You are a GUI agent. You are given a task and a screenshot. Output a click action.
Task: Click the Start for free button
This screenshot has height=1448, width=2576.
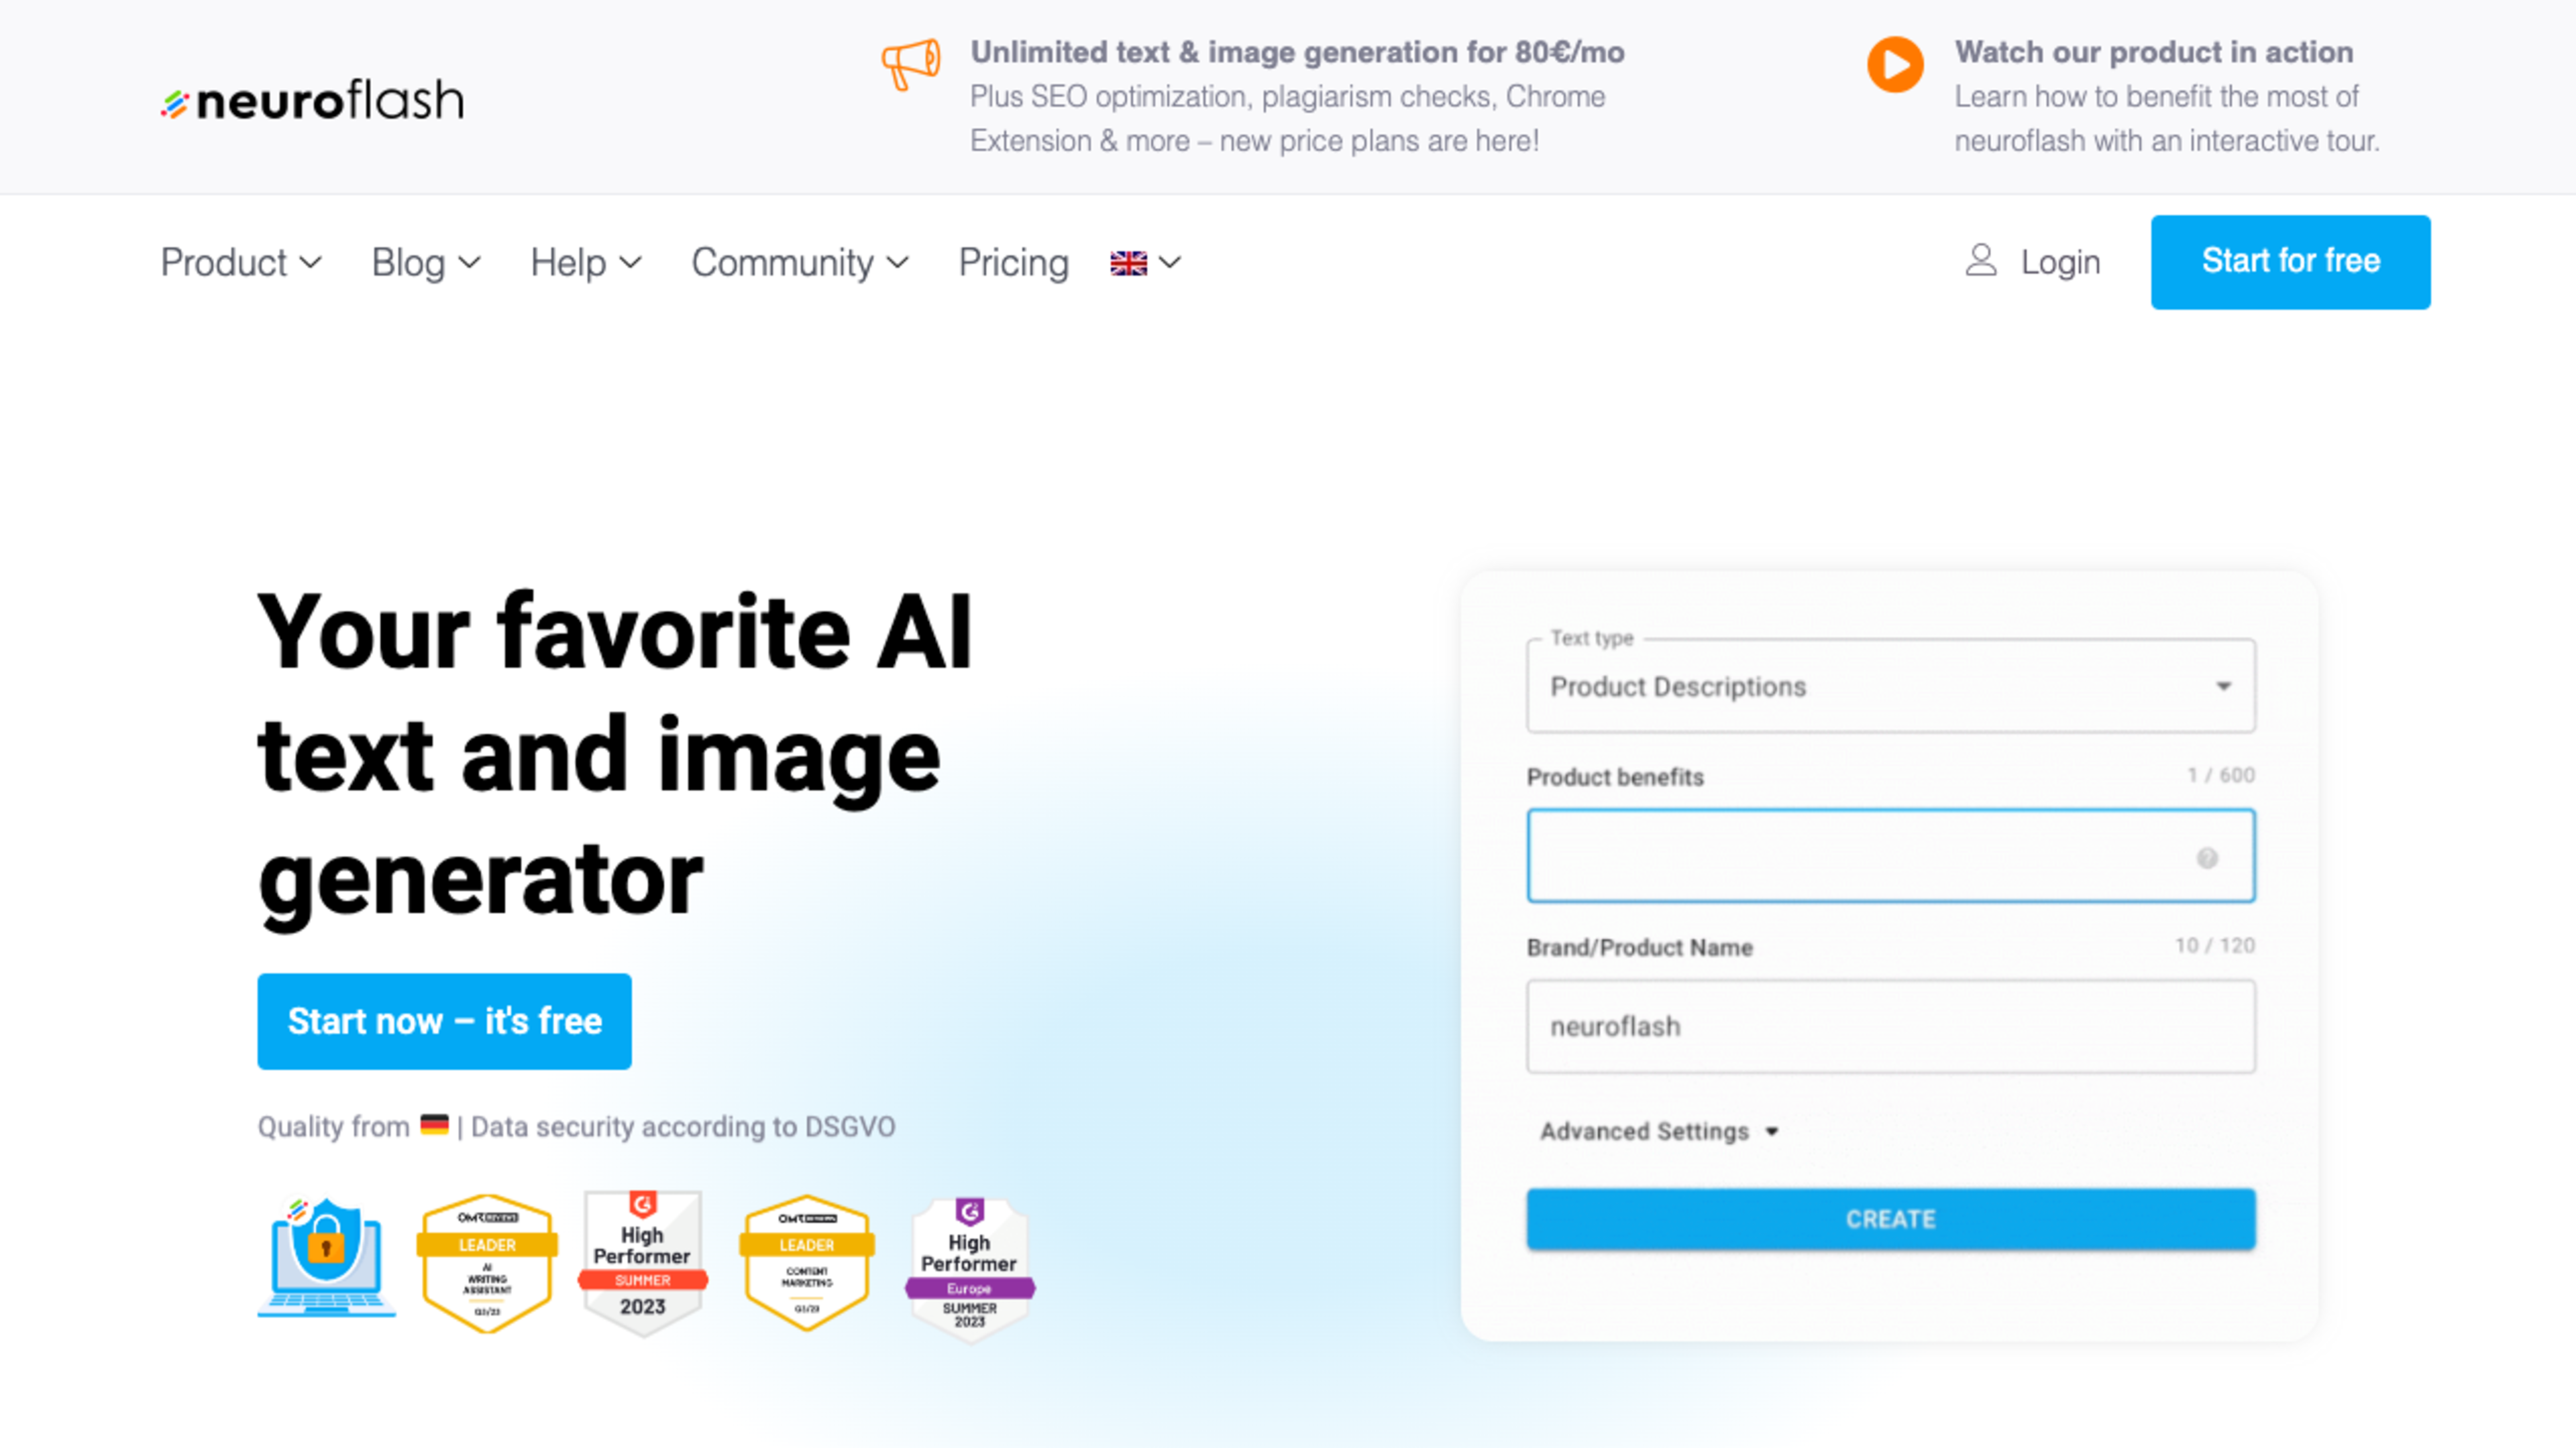coord(2290,260)
